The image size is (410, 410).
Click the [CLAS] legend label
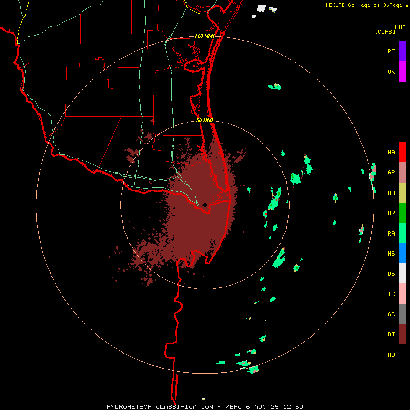[385, 31]
